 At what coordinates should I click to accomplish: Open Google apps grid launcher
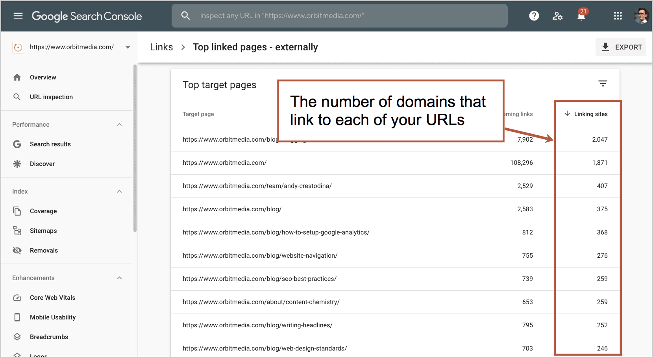pyautogui.click(x=618, y=16)
